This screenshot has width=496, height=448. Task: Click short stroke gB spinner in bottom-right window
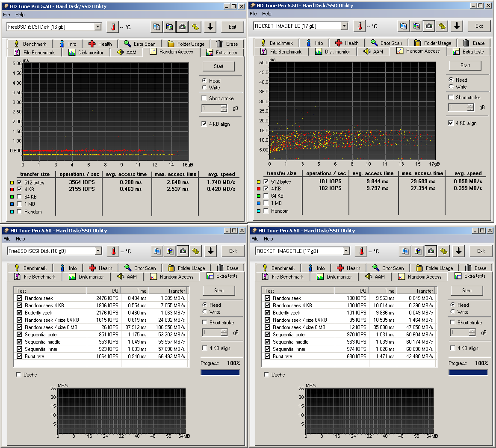point(472,332)
